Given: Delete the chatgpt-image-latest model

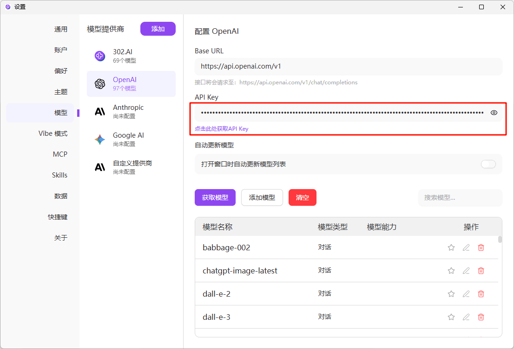Looking at the screenshot, I should click(x=481, y=271).
